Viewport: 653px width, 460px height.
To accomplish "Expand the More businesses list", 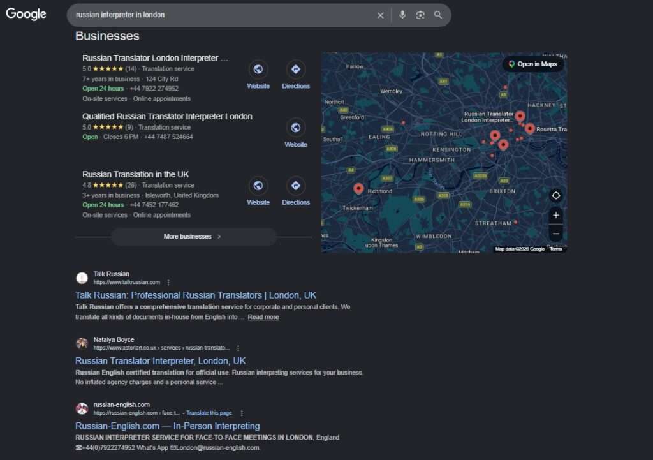I will point(194,236).
